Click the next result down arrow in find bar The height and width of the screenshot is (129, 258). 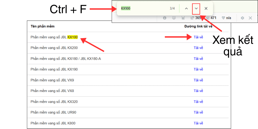point(196,9)
